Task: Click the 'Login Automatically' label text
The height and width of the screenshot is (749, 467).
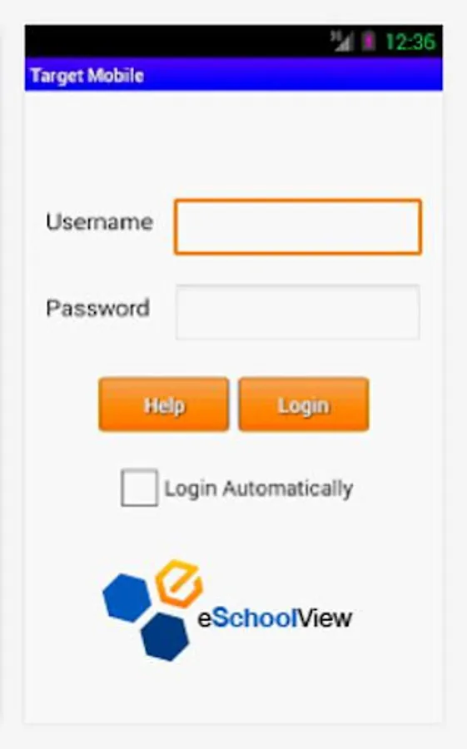Action: (x=259, y=489)
